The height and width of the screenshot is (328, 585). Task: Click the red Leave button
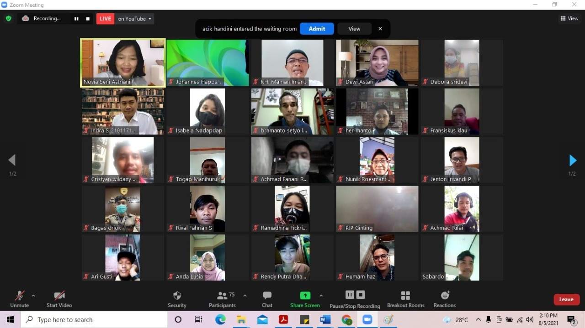point(566,300)
